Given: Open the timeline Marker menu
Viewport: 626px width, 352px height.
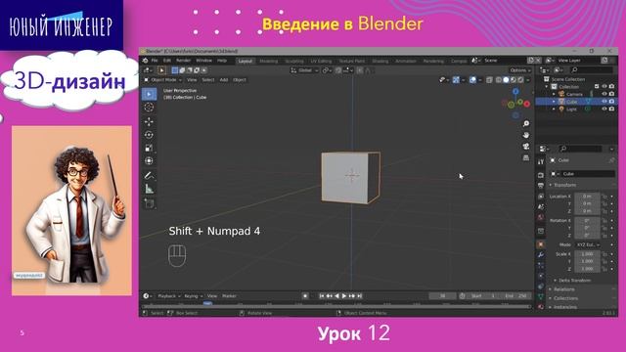Looking at the screenshot, I should click(x=230, y=296).
